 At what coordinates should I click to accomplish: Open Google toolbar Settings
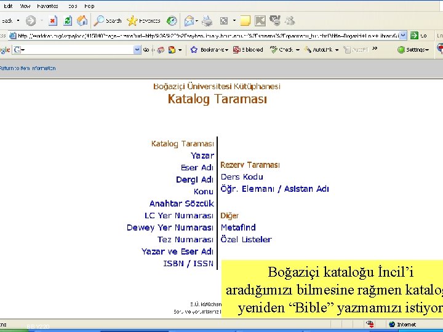(x=413, y=50)
